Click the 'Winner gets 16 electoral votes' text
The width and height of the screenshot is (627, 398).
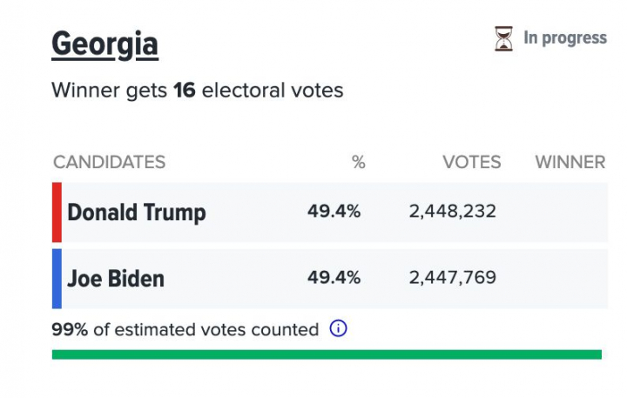(198, 91)
